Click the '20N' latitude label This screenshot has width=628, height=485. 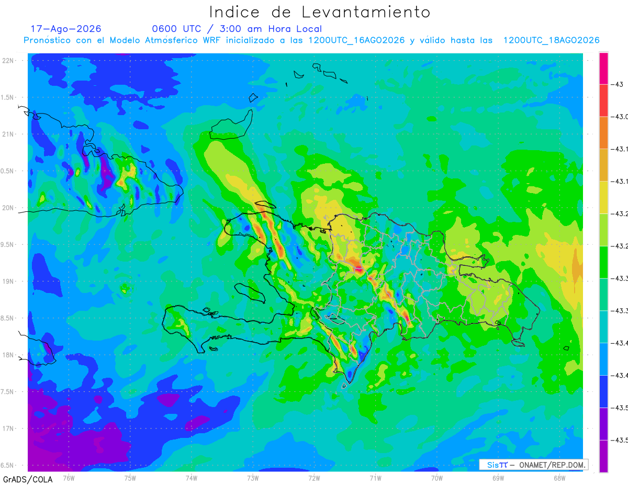pos(8,208)
